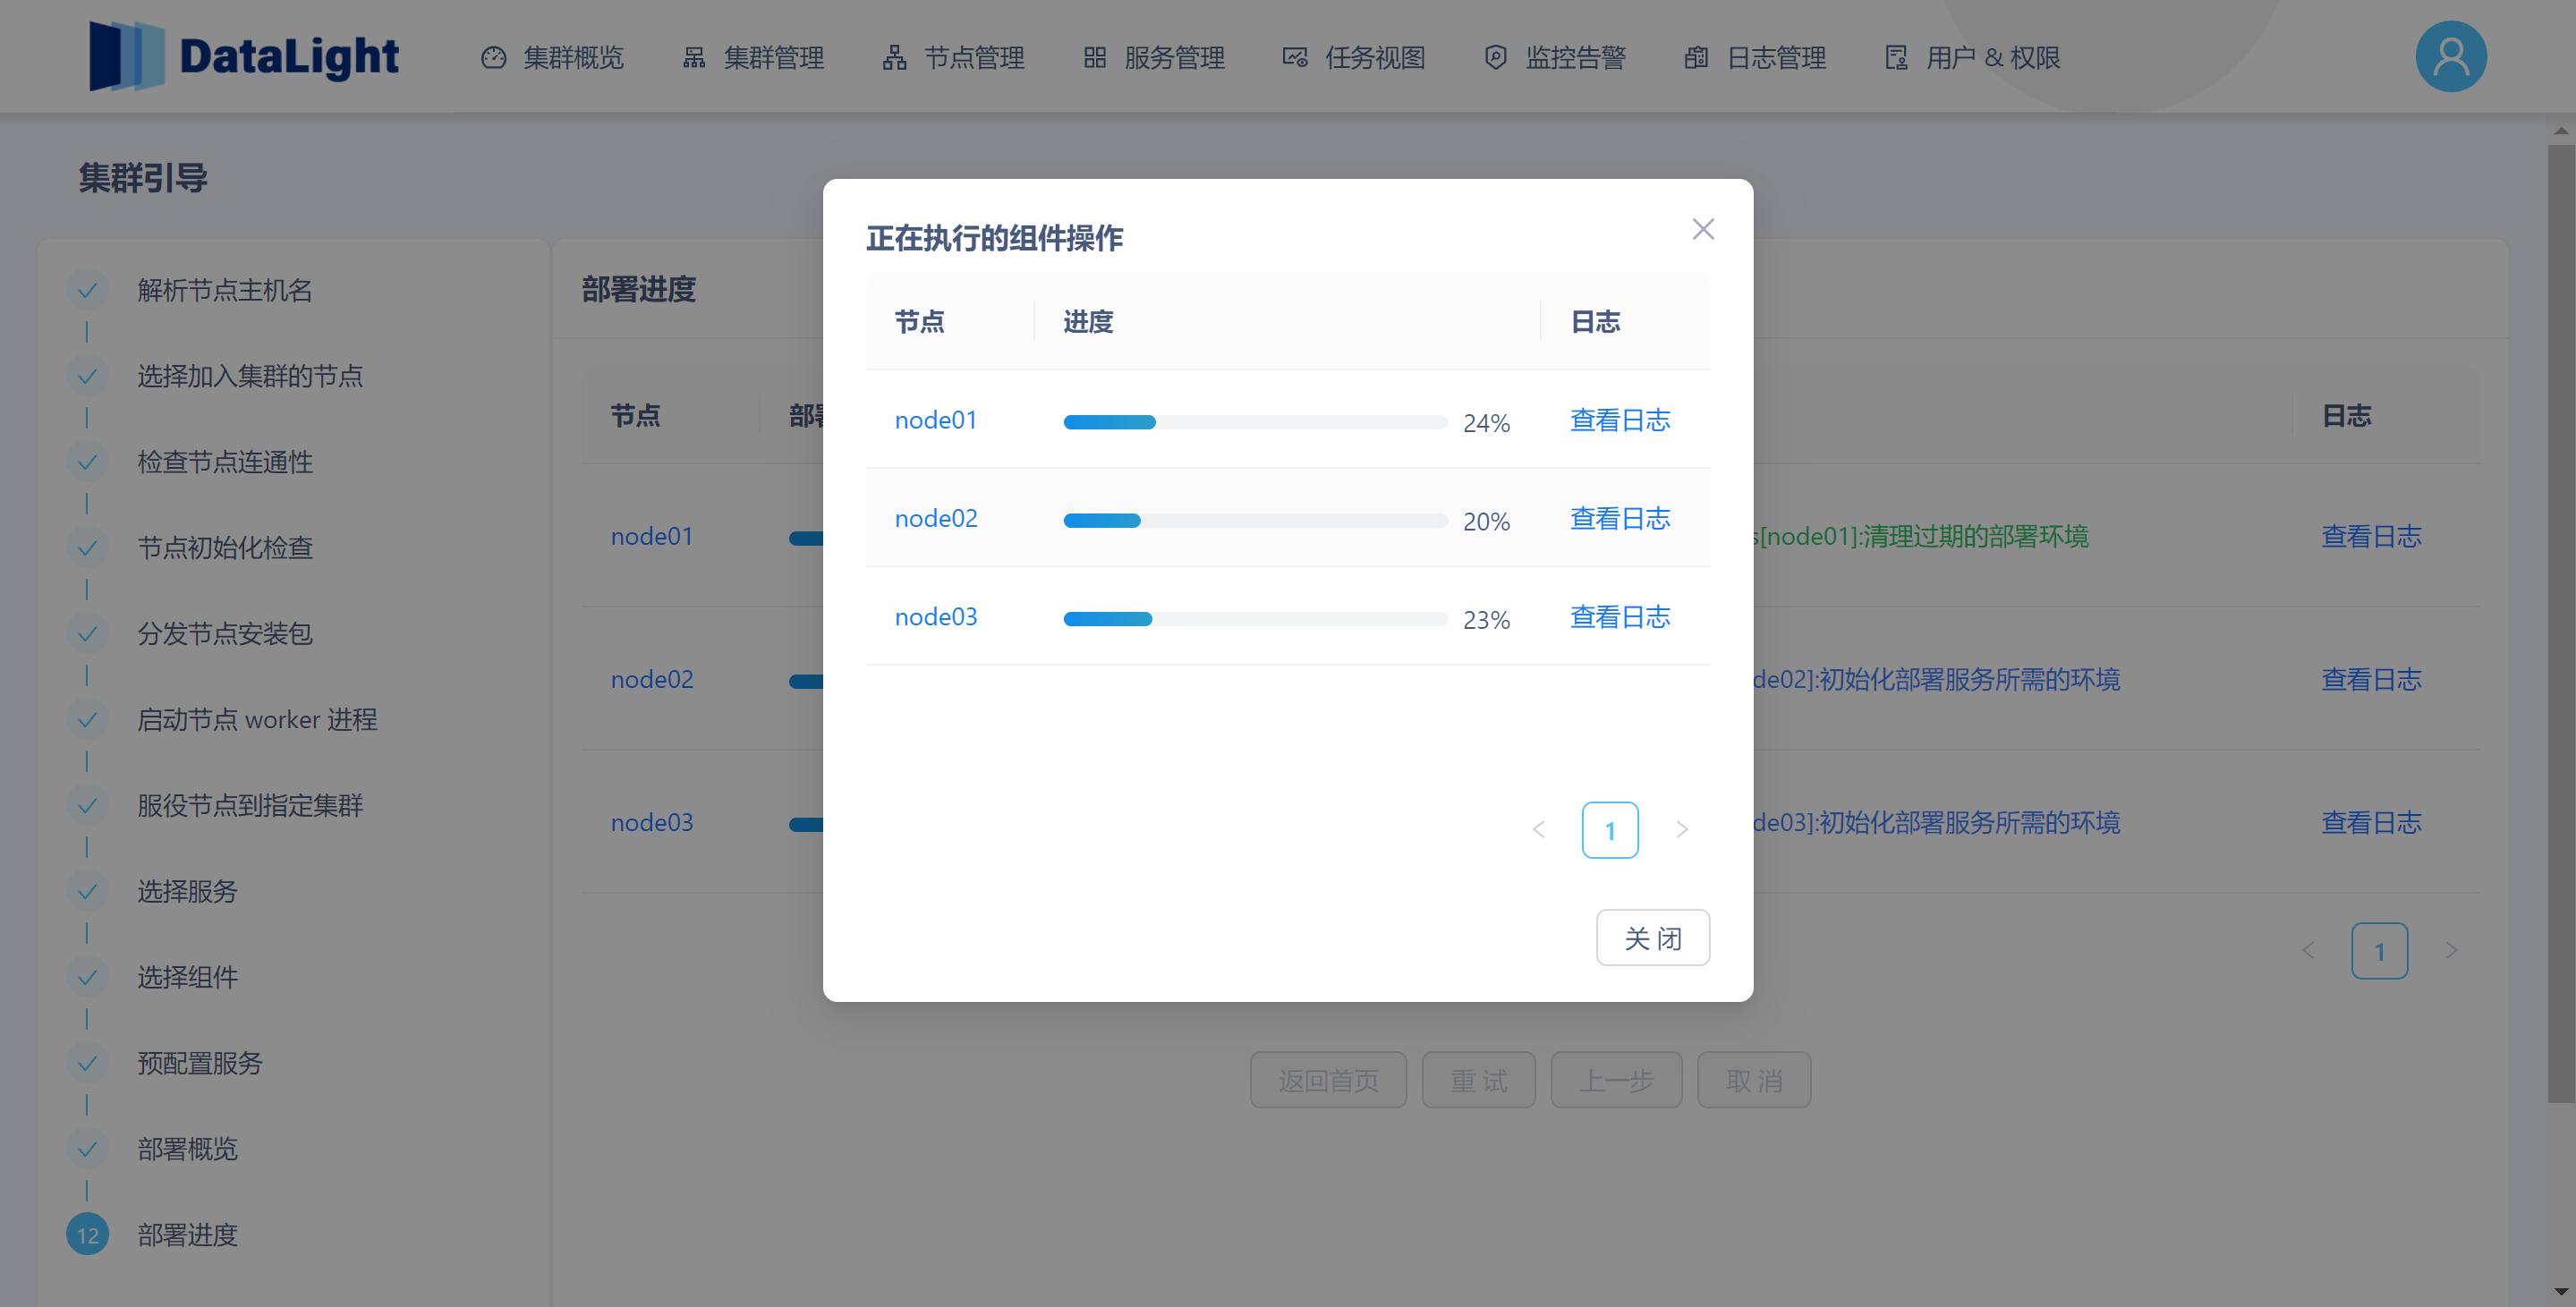This screenshot has height=1307, width=2576.
Task: View log for node02 in dialog
Action: (1620, 518)
